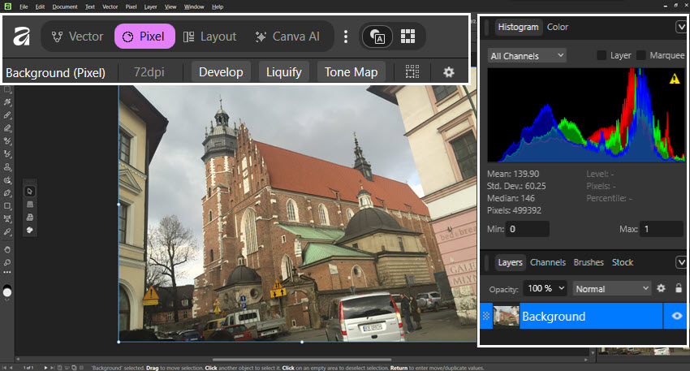
Task: Switch to the Vector studio
Action: point(77,37)
